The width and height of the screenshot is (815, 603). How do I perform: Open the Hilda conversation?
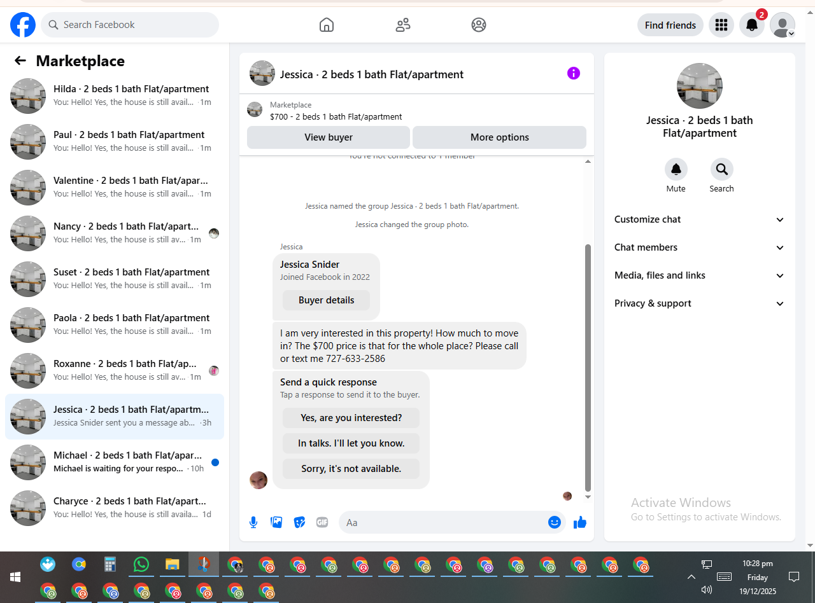point(115,96)
